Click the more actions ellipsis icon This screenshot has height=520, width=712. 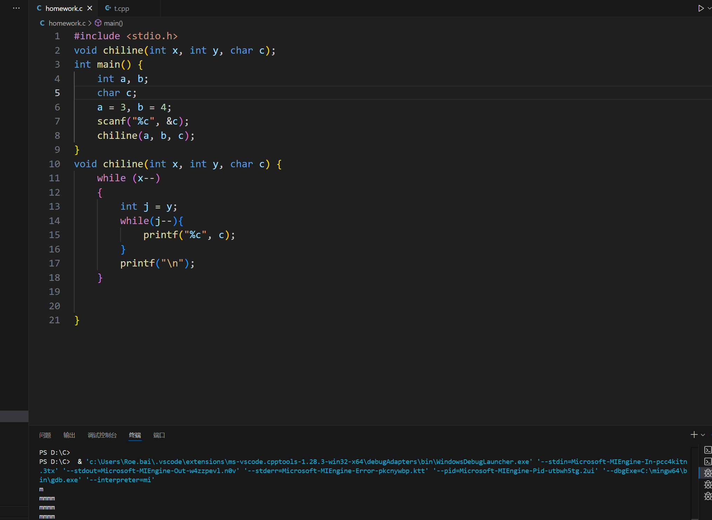click(x=16, y=8)
